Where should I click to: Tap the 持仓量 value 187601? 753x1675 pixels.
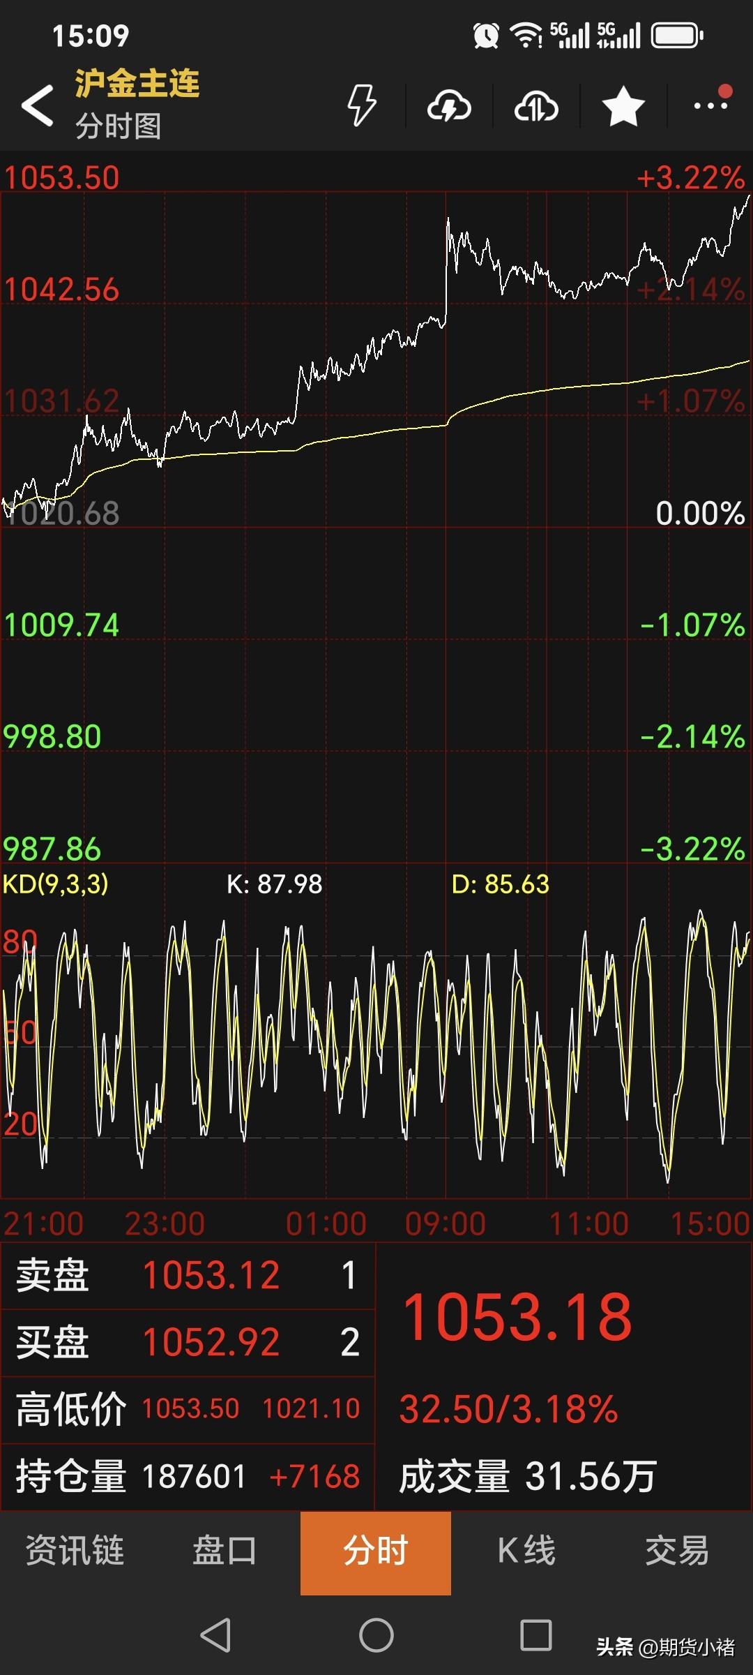point(194,1476)
